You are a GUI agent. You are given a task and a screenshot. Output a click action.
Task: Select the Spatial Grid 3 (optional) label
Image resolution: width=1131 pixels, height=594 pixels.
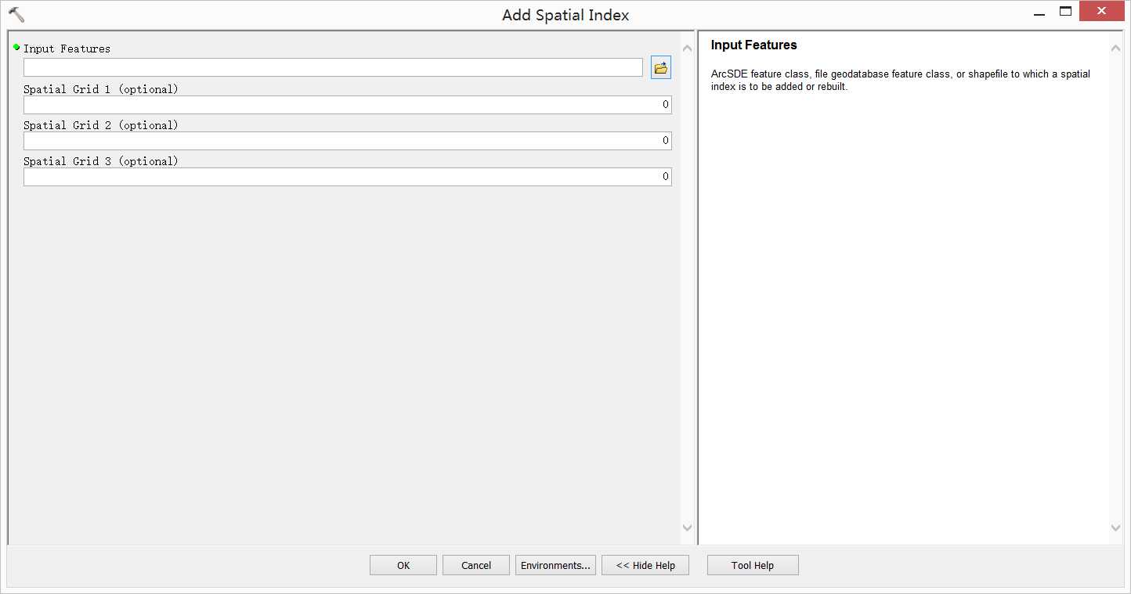(101, 161)
